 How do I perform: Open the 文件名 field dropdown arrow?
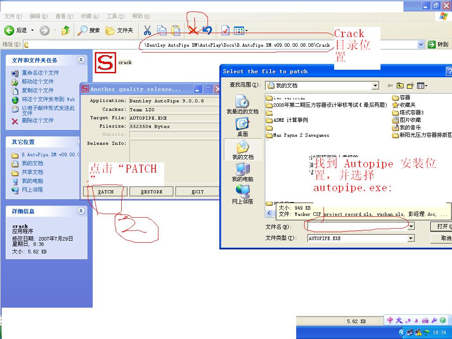[x=411, y=226]
